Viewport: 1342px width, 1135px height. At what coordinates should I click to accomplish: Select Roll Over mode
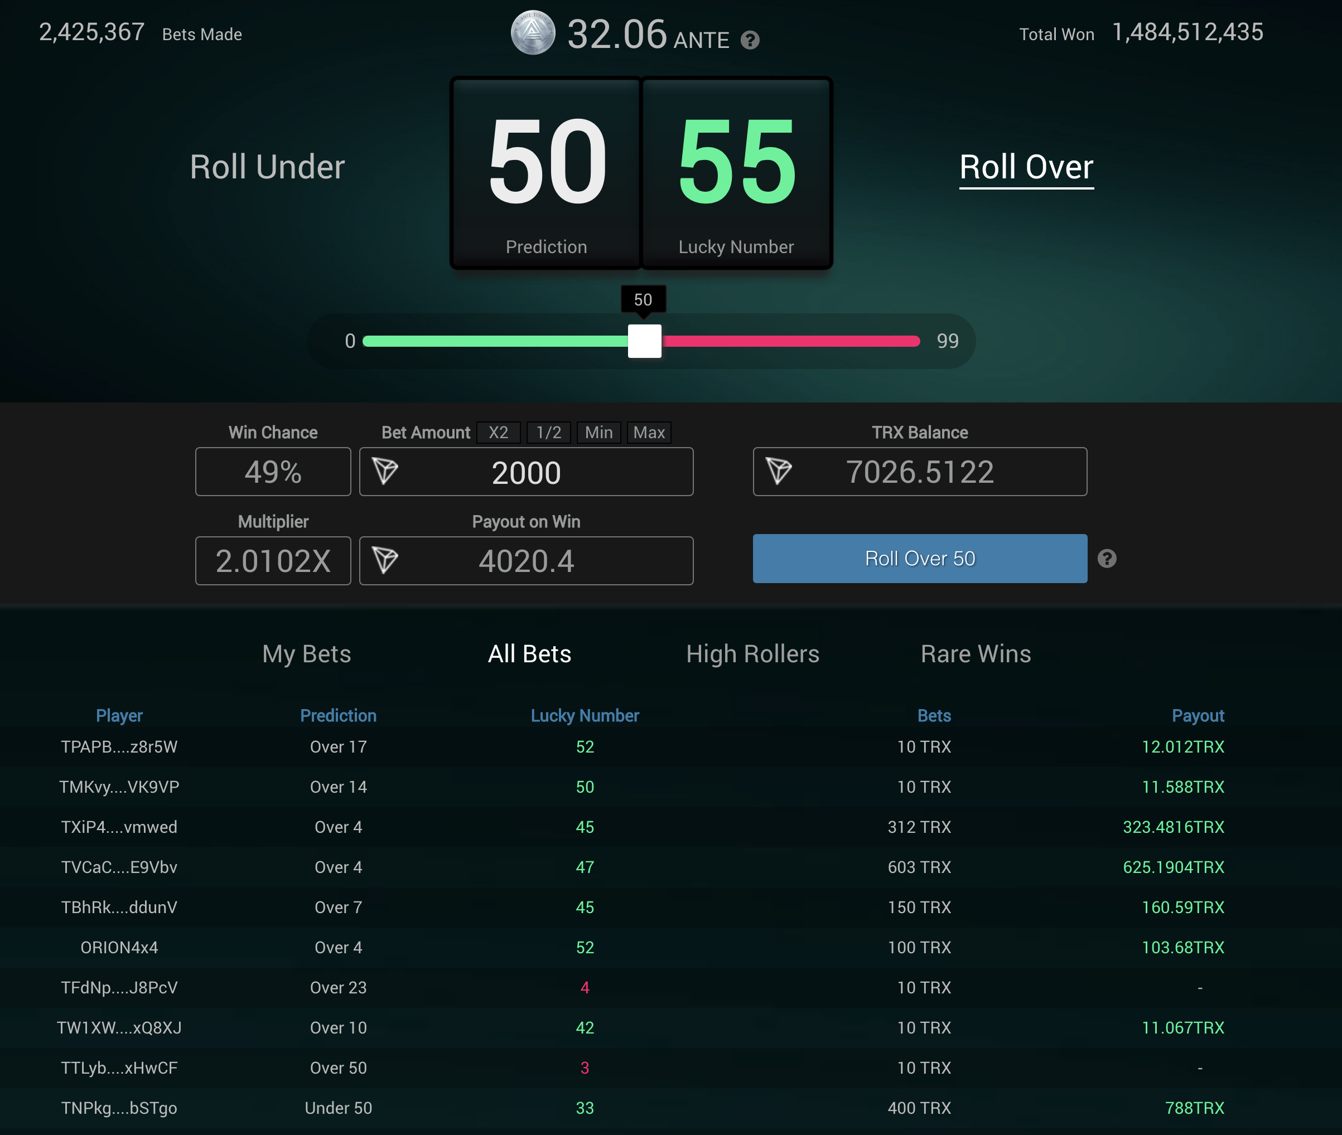pos(1026,167)
